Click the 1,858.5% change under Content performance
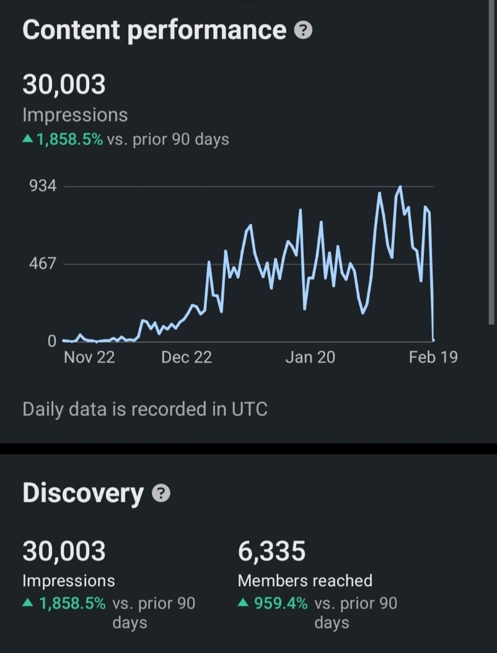497x653 pixels. [69, 139]
